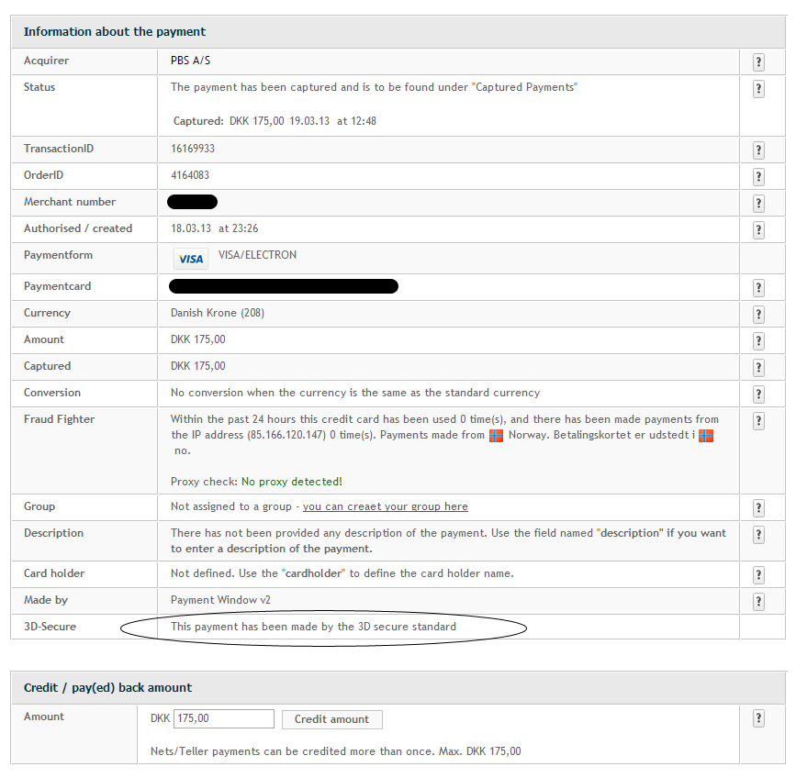Focus the DKK credit amount input field
Viewport: 796px width, 778px height.
tap(224, 718)
